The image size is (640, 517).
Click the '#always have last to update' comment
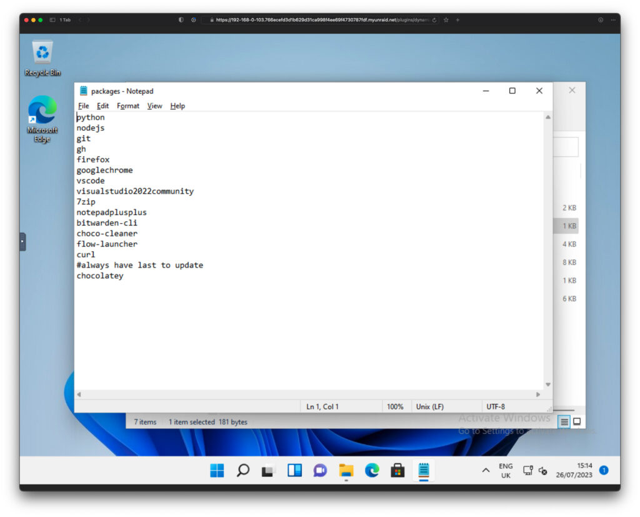point(139,266)
